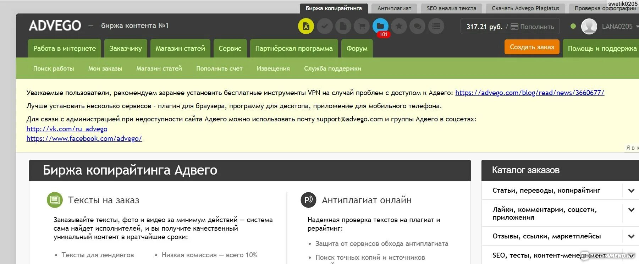Viewport: 639px width, 264px height.
Task: Open Поиск работы submenu link
Action: pyautogui.click(x=54, y=68)
